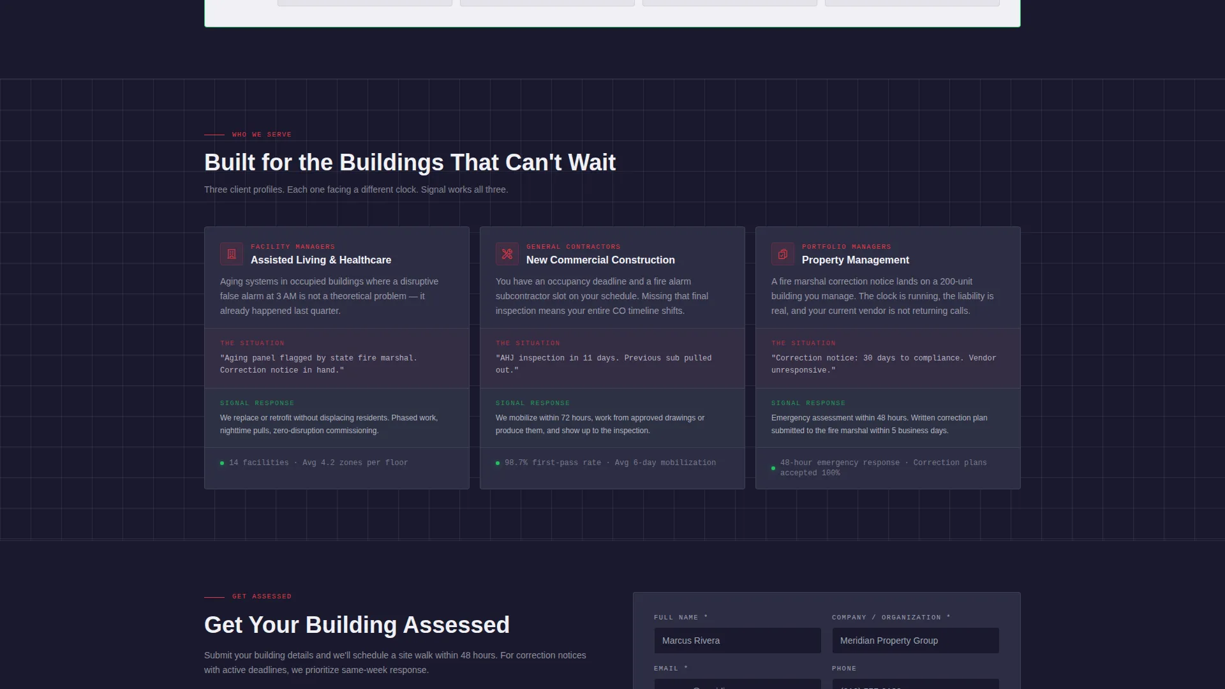Click THE SITUATION label in Assisted Living card

(252, 343)
